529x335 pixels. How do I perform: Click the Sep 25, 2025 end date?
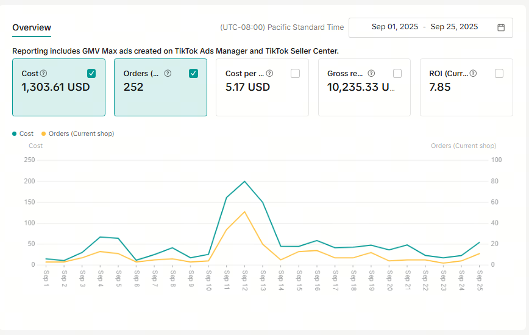click(x=454, y=27)
